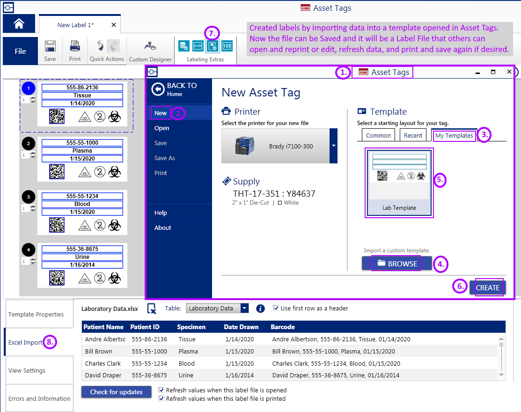The width and height of the screenshot is (521, 412).
Task: Open the A-123 serialization tool
Action: [x=198, y=46]
